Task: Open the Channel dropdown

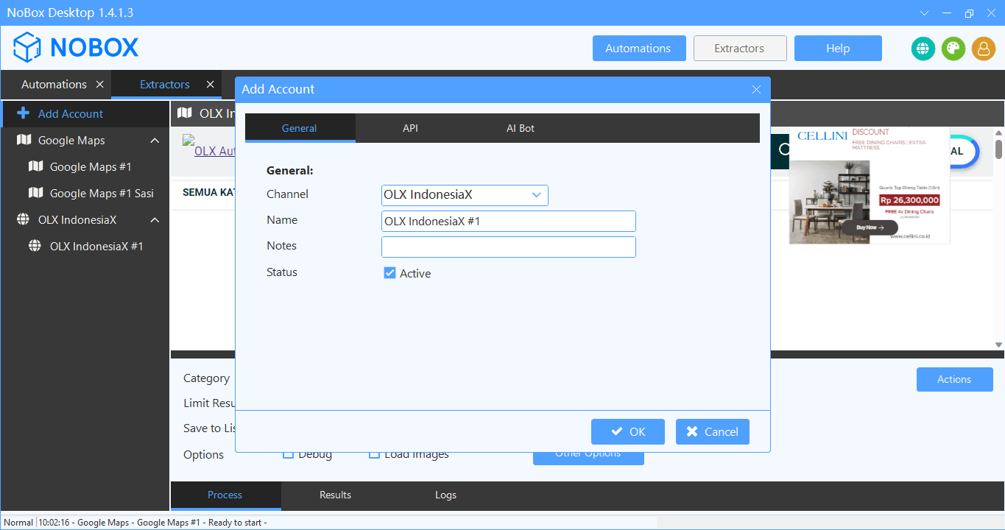Action: pos(536,195)
